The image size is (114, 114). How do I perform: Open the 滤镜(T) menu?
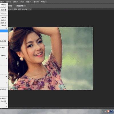click(x=16, y=2)
